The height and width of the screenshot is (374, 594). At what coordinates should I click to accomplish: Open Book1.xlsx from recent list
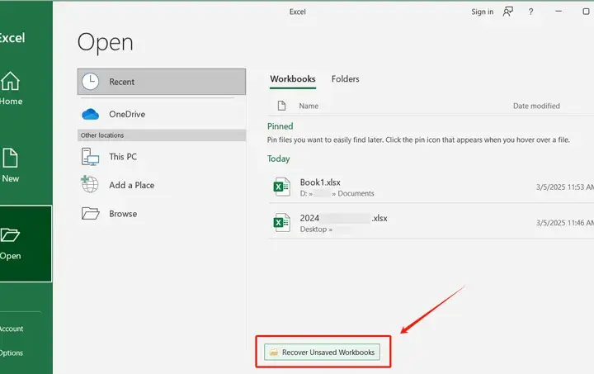point(431,187)
